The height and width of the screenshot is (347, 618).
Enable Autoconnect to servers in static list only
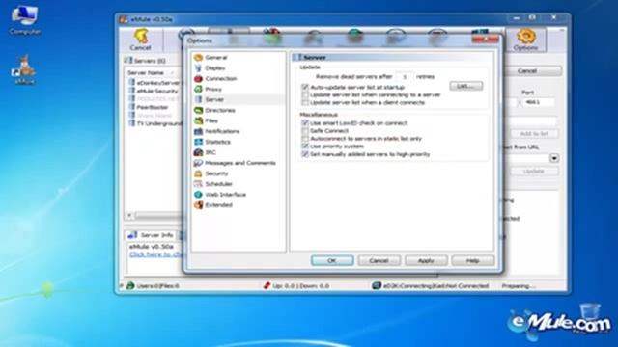tap(305, 139)
